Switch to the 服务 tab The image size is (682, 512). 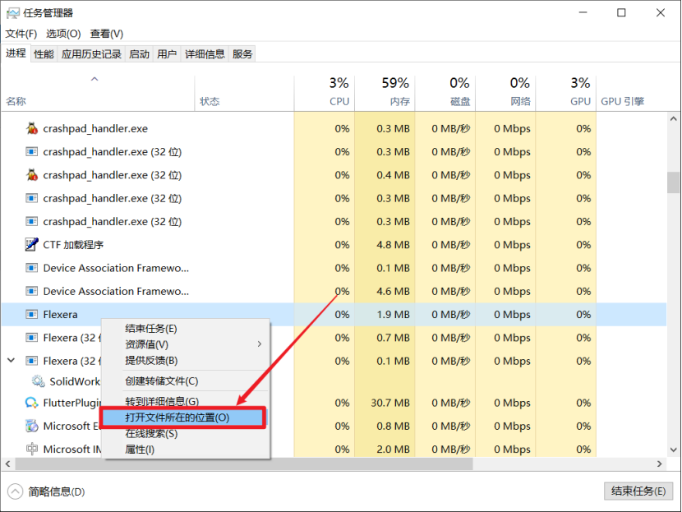241,53
